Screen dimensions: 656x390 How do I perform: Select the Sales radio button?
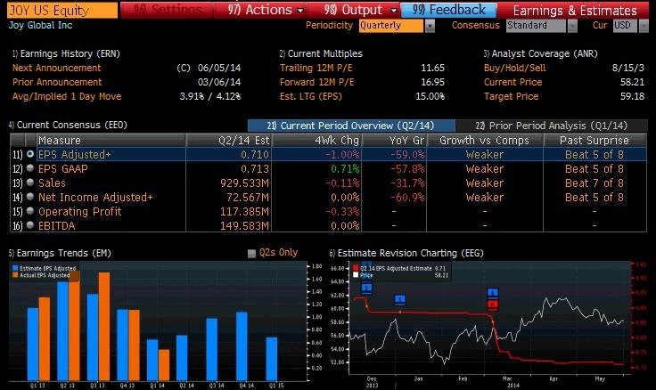[30, 183]
